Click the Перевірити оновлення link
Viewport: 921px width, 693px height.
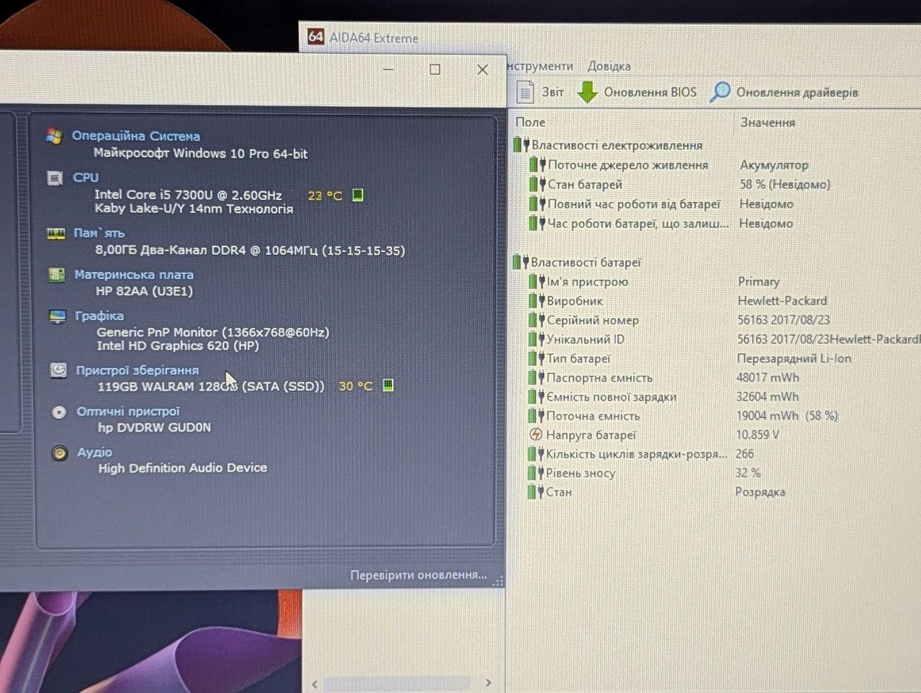coord(418,575)
